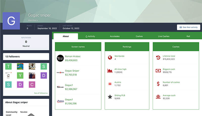Select the Rail tab
The width and height of the screenshot is (202, 116).
coord(188,36)
